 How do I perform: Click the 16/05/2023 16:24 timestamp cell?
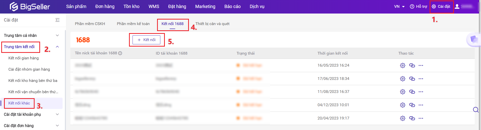pyautogui.click(x=333, y=65)
